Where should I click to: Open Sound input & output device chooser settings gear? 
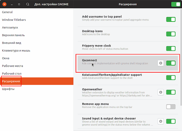[161, 121]
